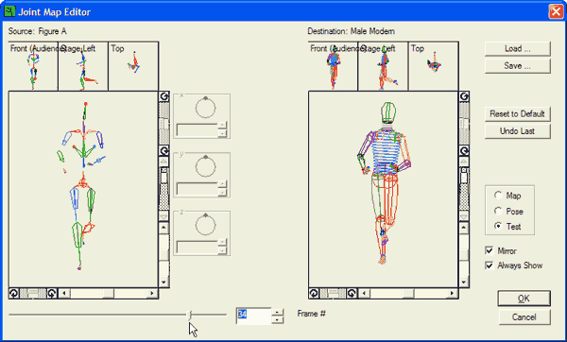Image resolution: width=567 pixels, height=342 pixels.
Task: Click the bottom-left rotate icon under Destination view
Action: tap(314, 293)
